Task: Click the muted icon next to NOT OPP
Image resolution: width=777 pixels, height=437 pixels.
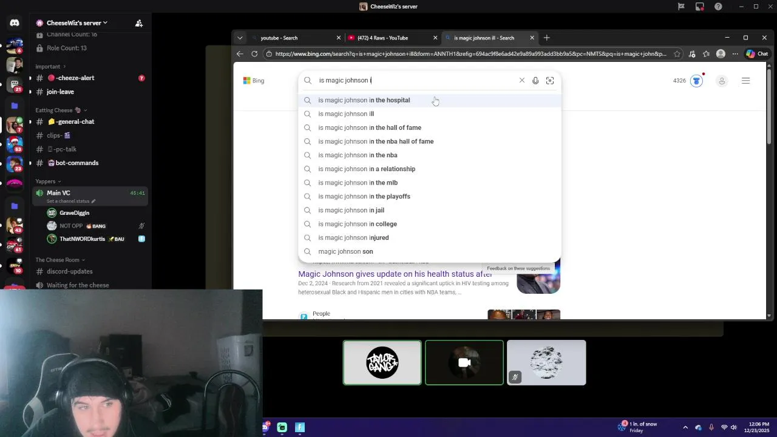Action: 141,226
